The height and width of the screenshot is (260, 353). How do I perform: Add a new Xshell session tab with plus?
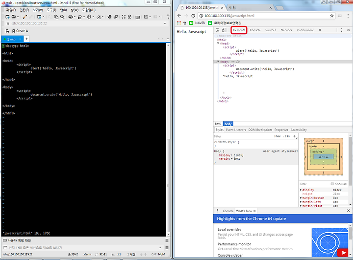tap(26, 39)
